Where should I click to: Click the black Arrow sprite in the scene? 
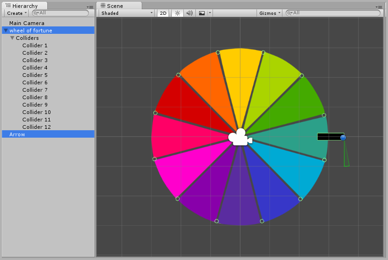(x=329, y=137)
